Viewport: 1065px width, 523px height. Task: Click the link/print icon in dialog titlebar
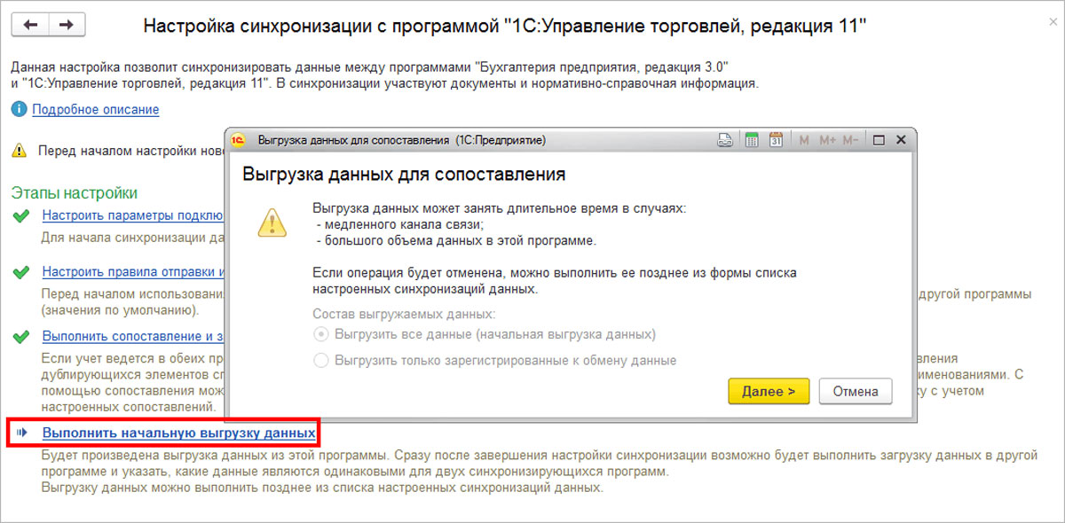725,140
